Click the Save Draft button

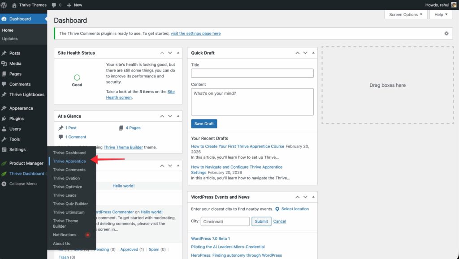204,123
